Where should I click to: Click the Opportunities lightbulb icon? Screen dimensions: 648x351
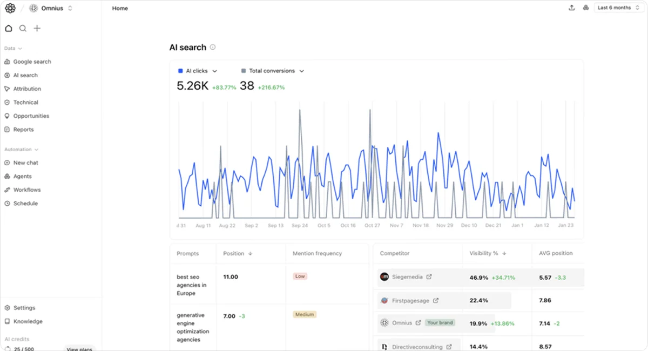7,116
